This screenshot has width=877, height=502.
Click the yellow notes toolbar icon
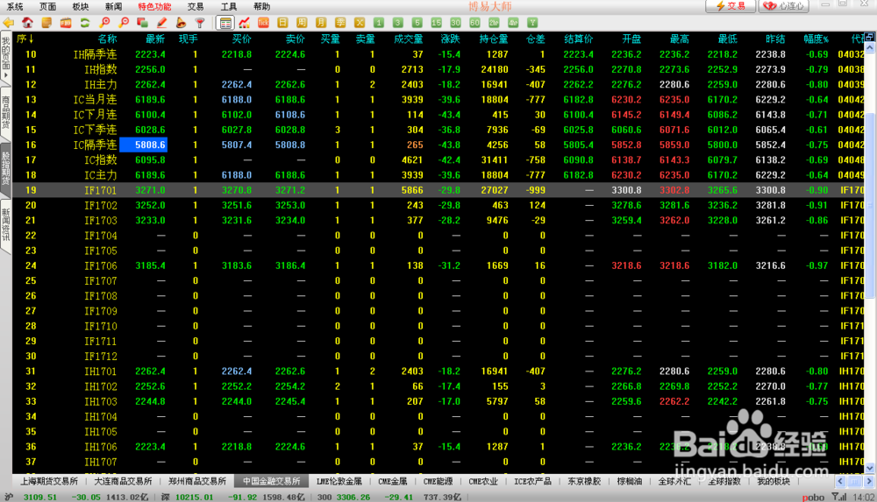click(x=46, y=23)
